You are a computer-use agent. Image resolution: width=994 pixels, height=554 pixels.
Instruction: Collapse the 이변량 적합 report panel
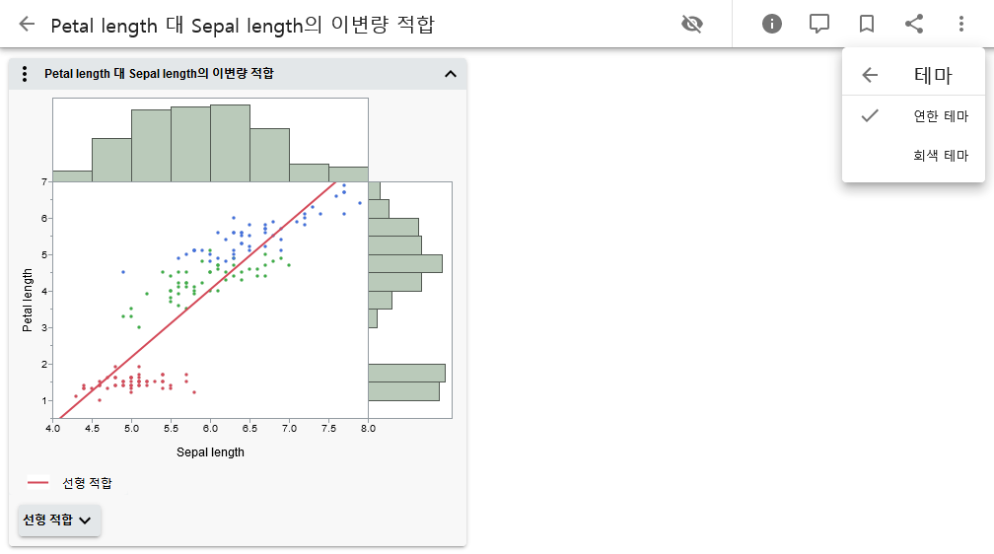[451, 74]
